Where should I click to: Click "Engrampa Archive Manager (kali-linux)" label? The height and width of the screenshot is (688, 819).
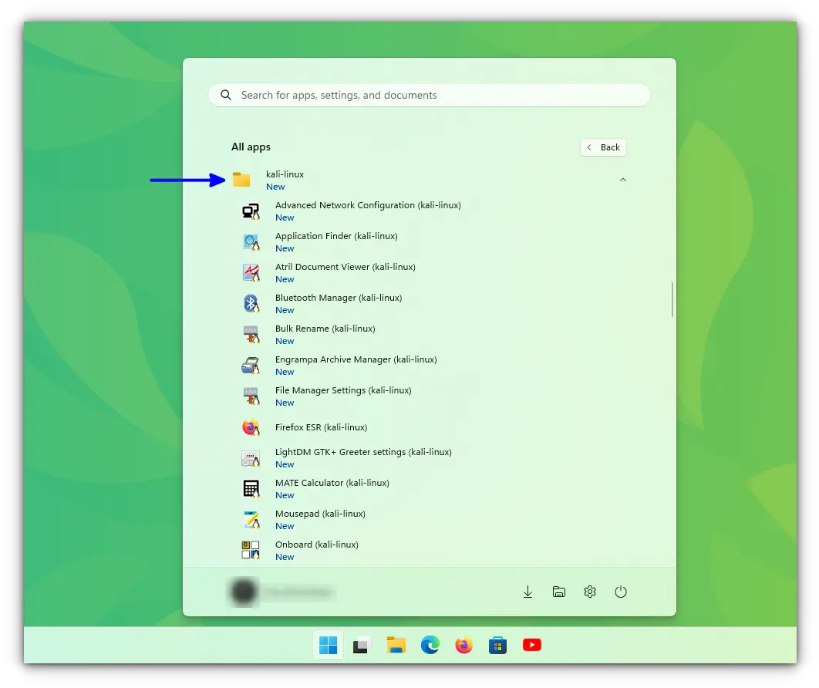[x=356, y=359]
